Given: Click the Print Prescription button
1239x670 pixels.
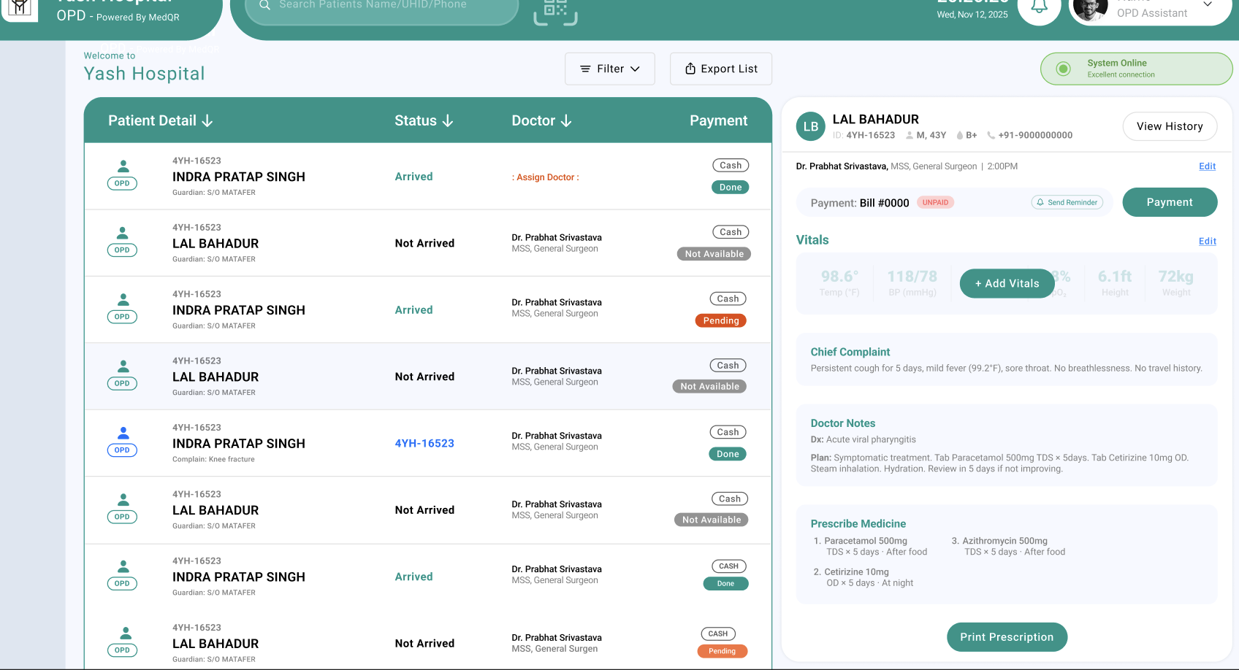Looking at the screenshot, I should click(1007, 636).
